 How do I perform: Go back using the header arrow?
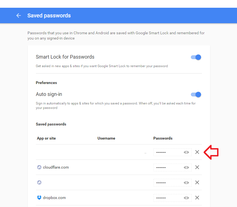19,15
